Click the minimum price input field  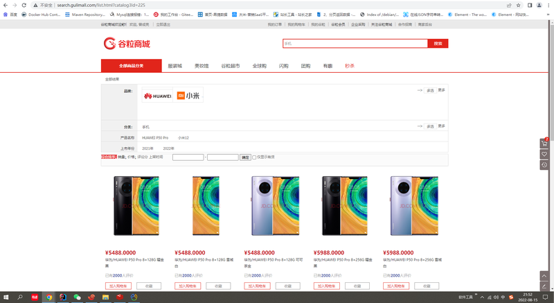tap(188, 157)
